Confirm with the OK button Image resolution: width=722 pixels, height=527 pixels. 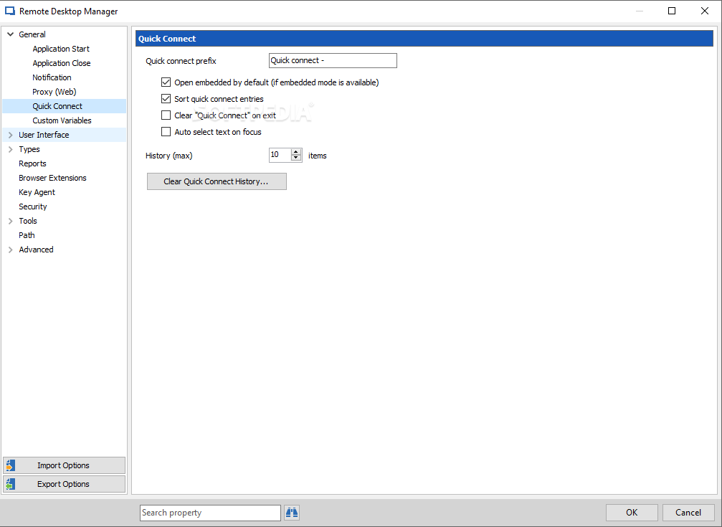click(x=632, y=512)
